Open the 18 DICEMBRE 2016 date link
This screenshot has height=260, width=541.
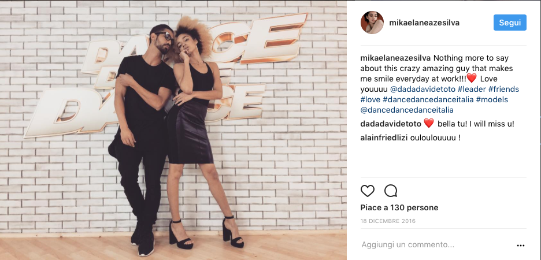388,221
